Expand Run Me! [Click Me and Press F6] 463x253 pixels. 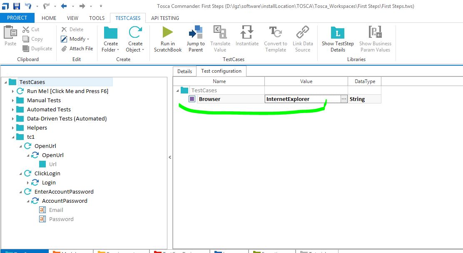pyautogui.click(x=12, y=91)
